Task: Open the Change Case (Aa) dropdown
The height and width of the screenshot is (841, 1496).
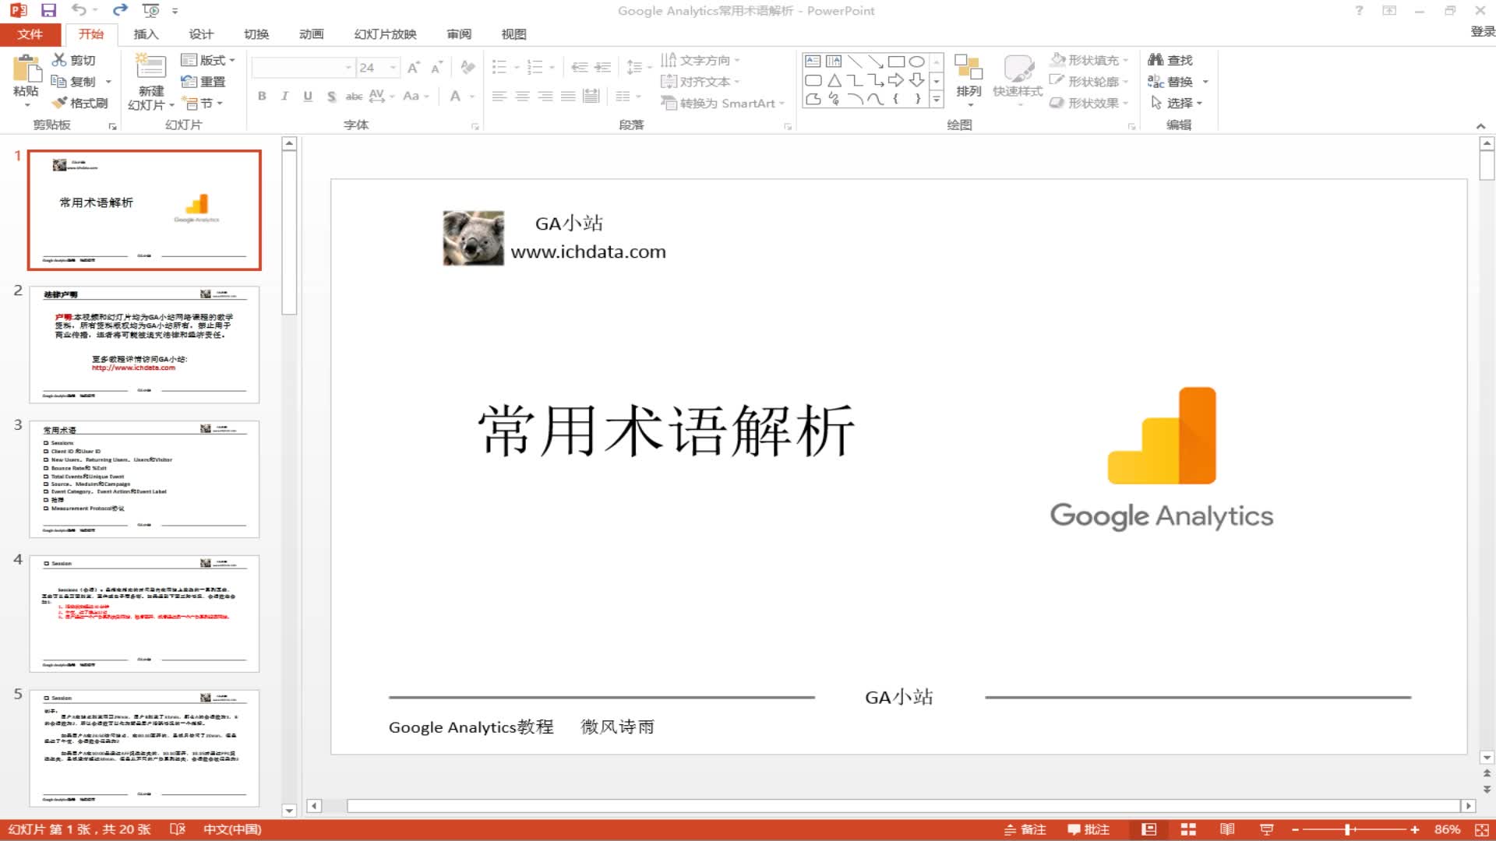Action: (x=416, y=96)
